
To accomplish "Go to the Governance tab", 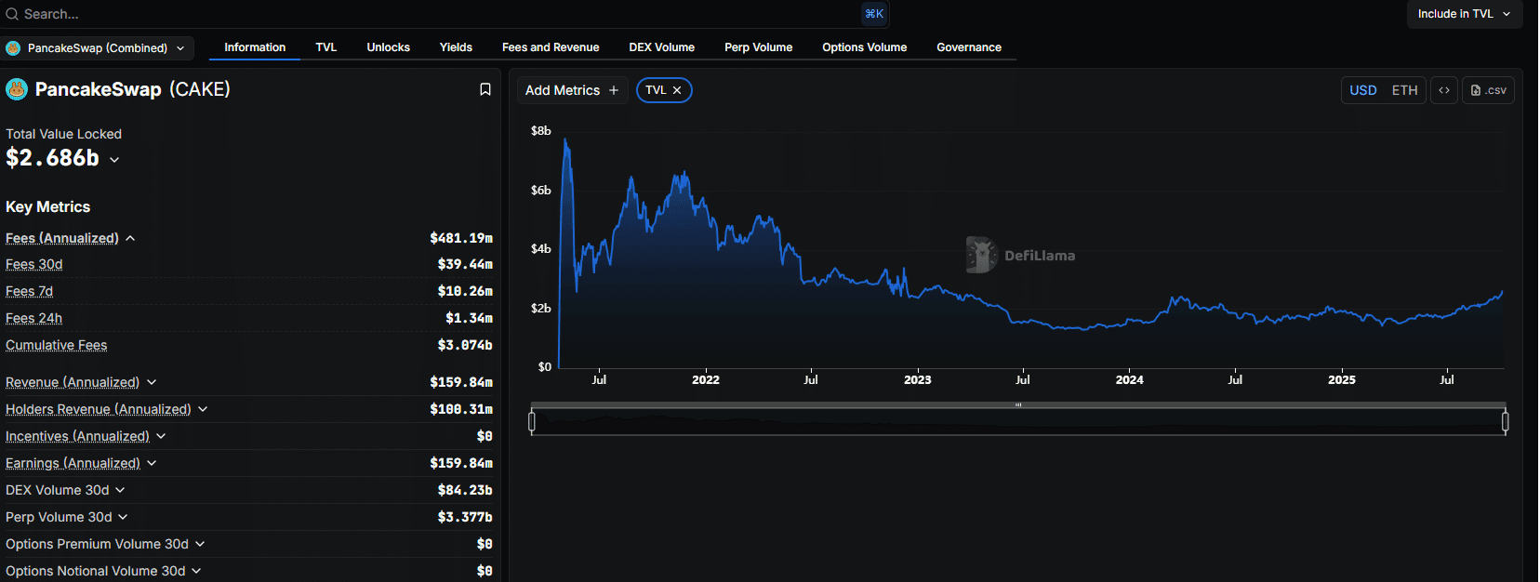I will pos(968,47).
